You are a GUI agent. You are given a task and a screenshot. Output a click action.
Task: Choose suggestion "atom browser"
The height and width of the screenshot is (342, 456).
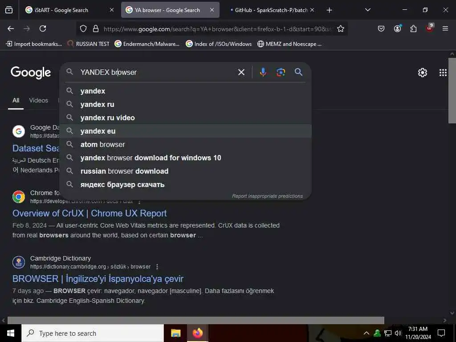186,145
